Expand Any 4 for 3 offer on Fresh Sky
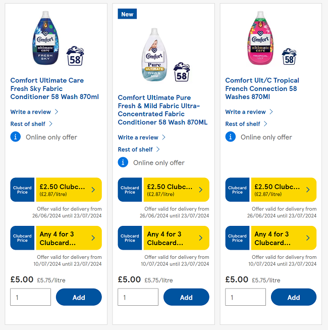The image size is (328, 330). coord(69,238)
